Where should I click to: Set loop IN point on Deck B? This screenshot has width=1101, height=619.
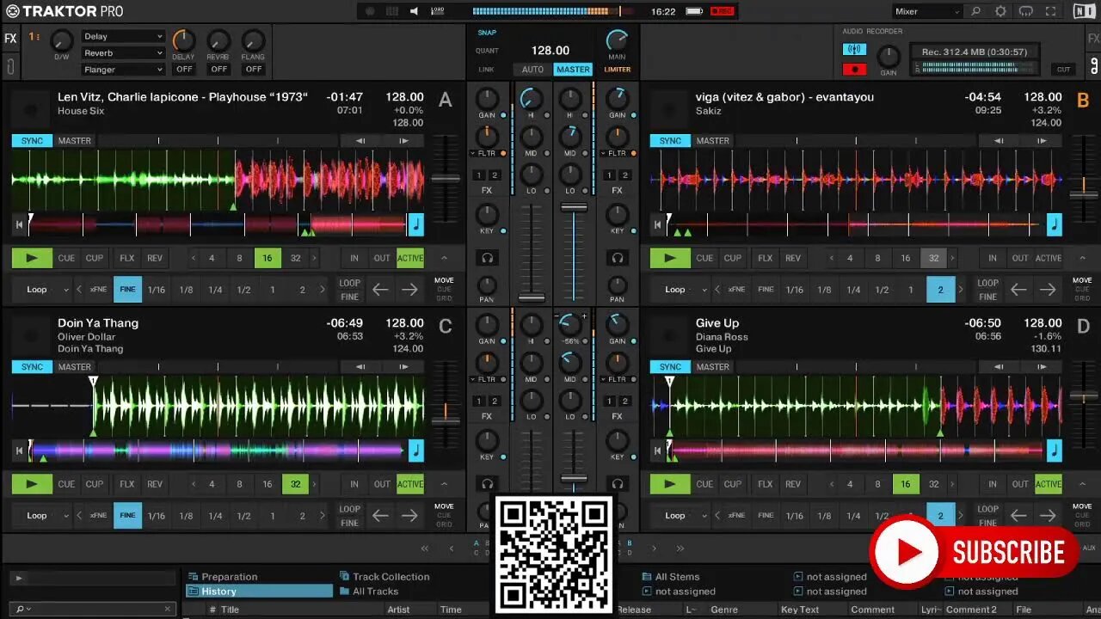click(992, 258)
